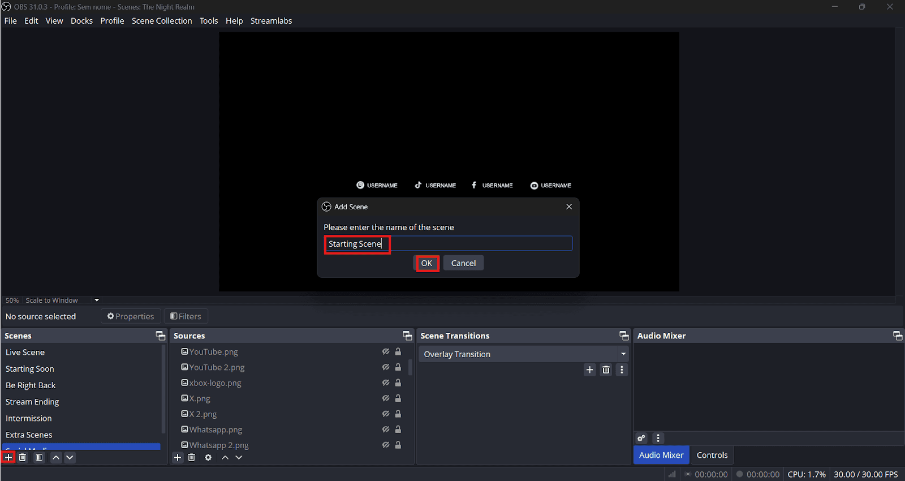Open scene filters icon in Scenes dock
905x481 pixels.
pyautogui.click(x=39, y=457)
